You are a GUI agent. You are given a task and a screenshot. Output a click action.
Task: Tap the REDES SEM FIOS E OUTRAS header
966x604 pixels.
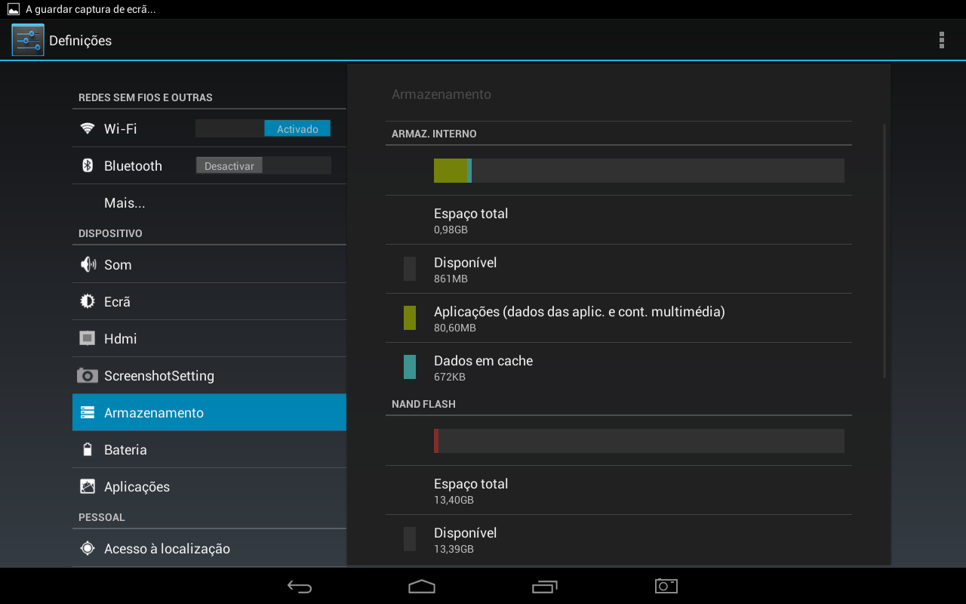(x=146, y=97)
